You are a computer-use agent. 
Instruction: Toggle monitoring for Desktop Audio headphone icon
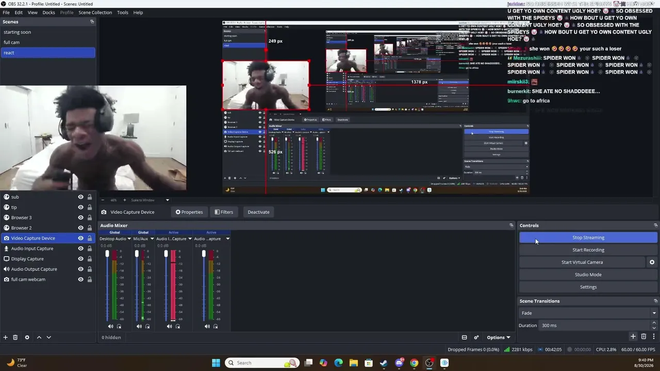tap(119, 326)
